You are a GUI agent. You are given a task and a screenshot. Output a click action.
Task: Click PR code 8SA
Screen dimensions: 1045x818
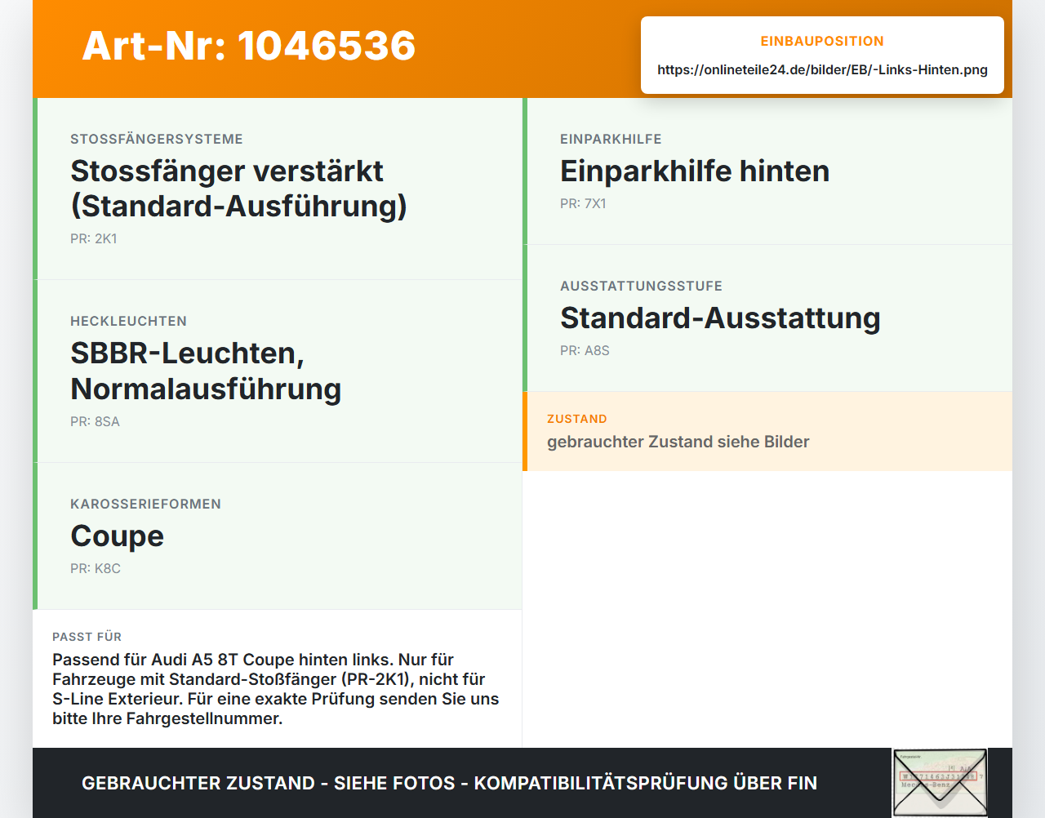95,422
